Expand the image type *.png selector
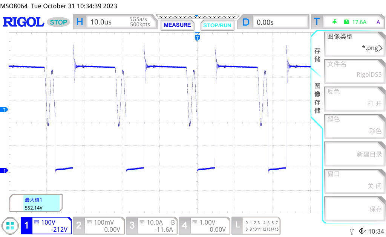Image resolution: width=386 pixels, height=237 pixels. 354,43
